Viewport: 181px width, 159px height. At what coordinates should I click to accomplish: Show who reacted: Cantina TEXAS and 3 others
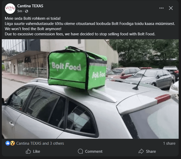[40, 143]
